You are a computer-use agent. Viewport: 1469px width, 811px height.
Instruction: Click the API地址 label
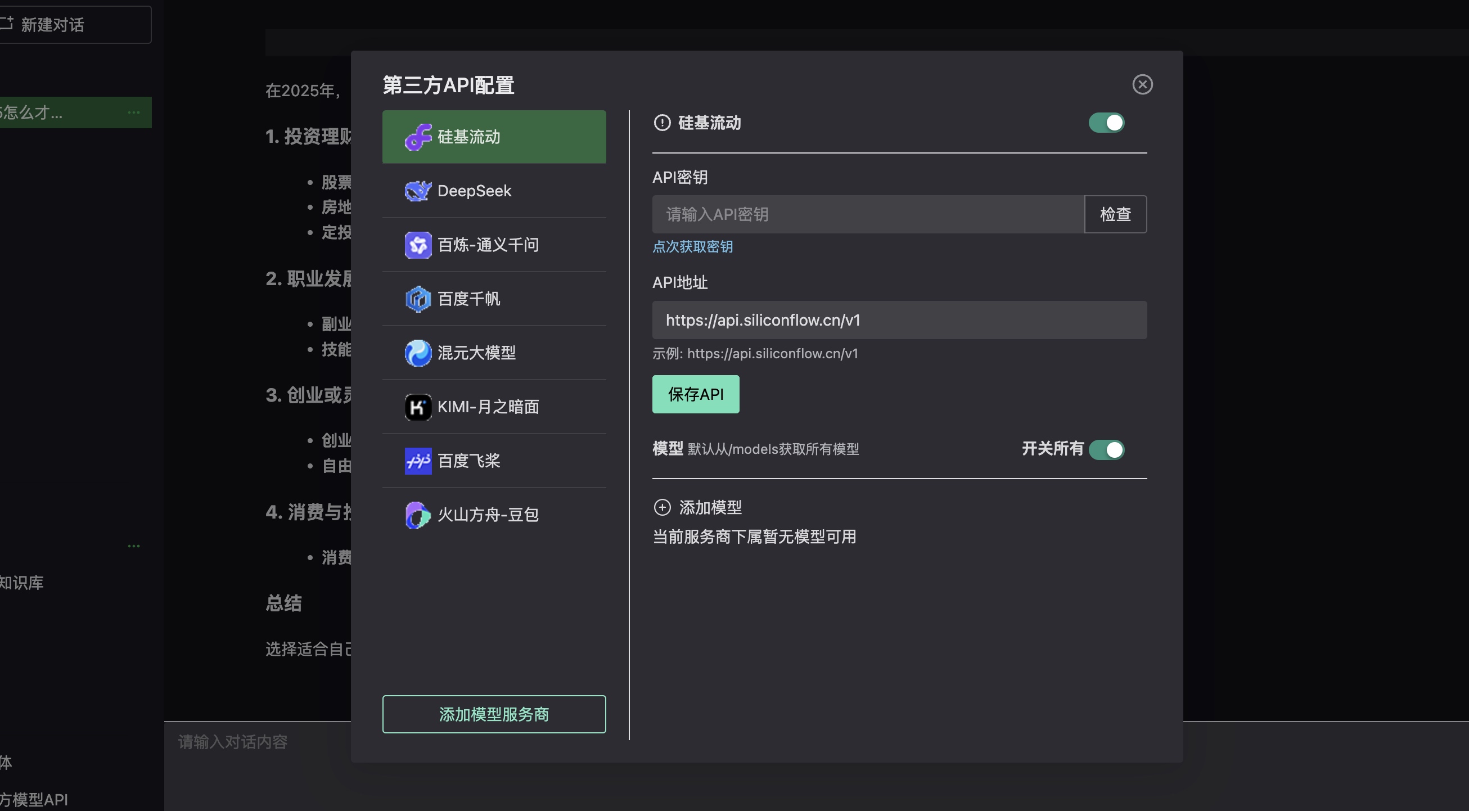click(680, 283)
